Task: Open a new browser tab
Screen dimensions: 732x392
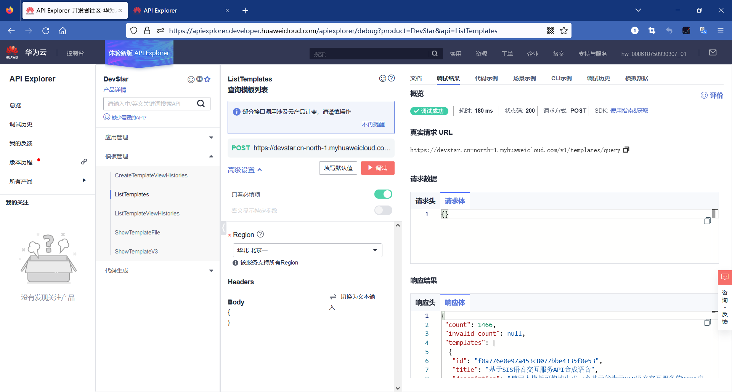Action: point(245,11)
